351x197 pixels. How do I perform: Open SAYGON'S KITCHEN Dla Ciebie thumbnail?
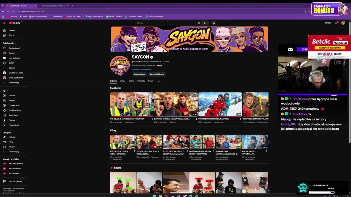(176, 104)
